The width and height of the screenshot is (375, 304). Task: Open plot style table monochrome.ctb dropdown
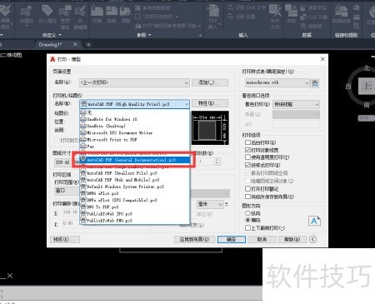(x=307, y=82)
